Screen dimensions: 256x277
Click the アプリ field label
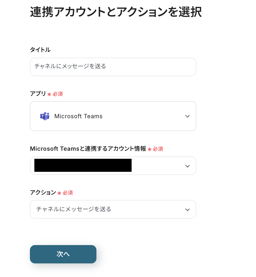(x=38, y=94)
